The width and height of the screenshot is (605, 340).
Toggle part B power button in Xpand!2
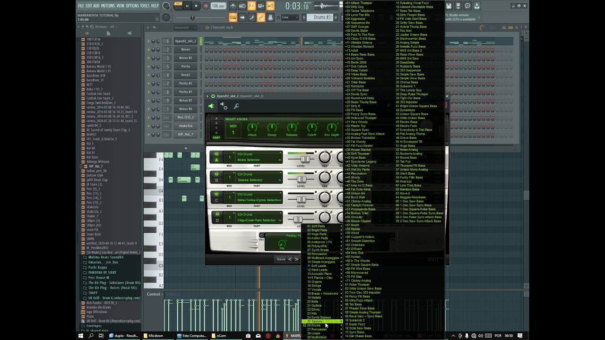(x=217, y=174)
